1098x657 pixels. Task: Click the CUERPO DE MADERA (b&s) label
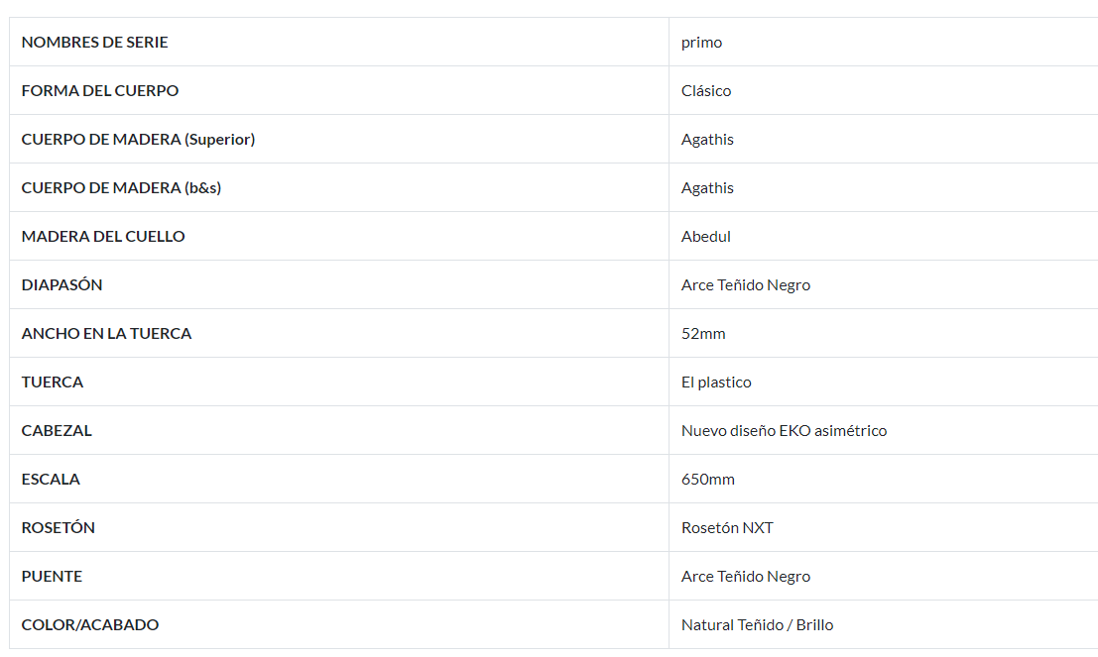tap(121, 188)
